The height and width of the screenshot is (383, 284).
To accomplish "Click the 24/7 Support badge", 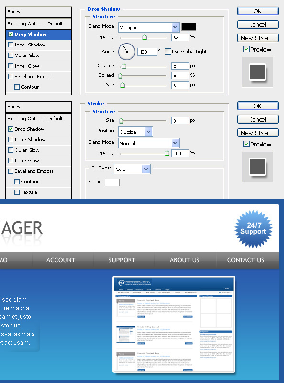I will tap(253, 229).
